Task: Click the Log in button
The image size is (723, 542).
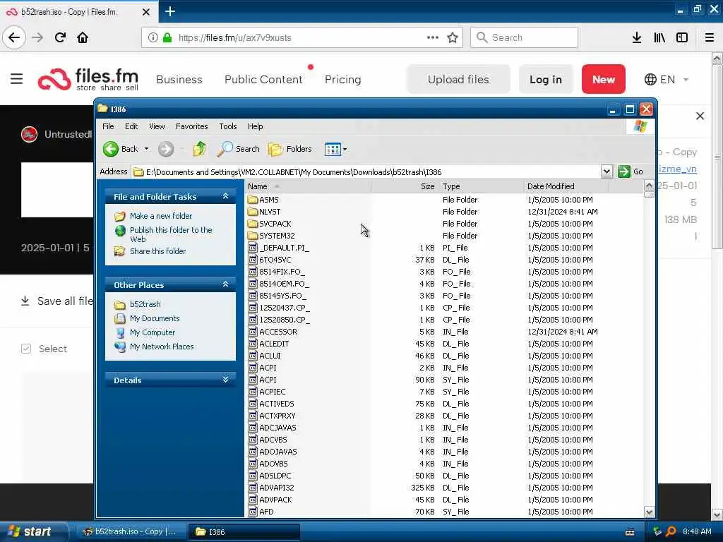Action: pos(546,79)
